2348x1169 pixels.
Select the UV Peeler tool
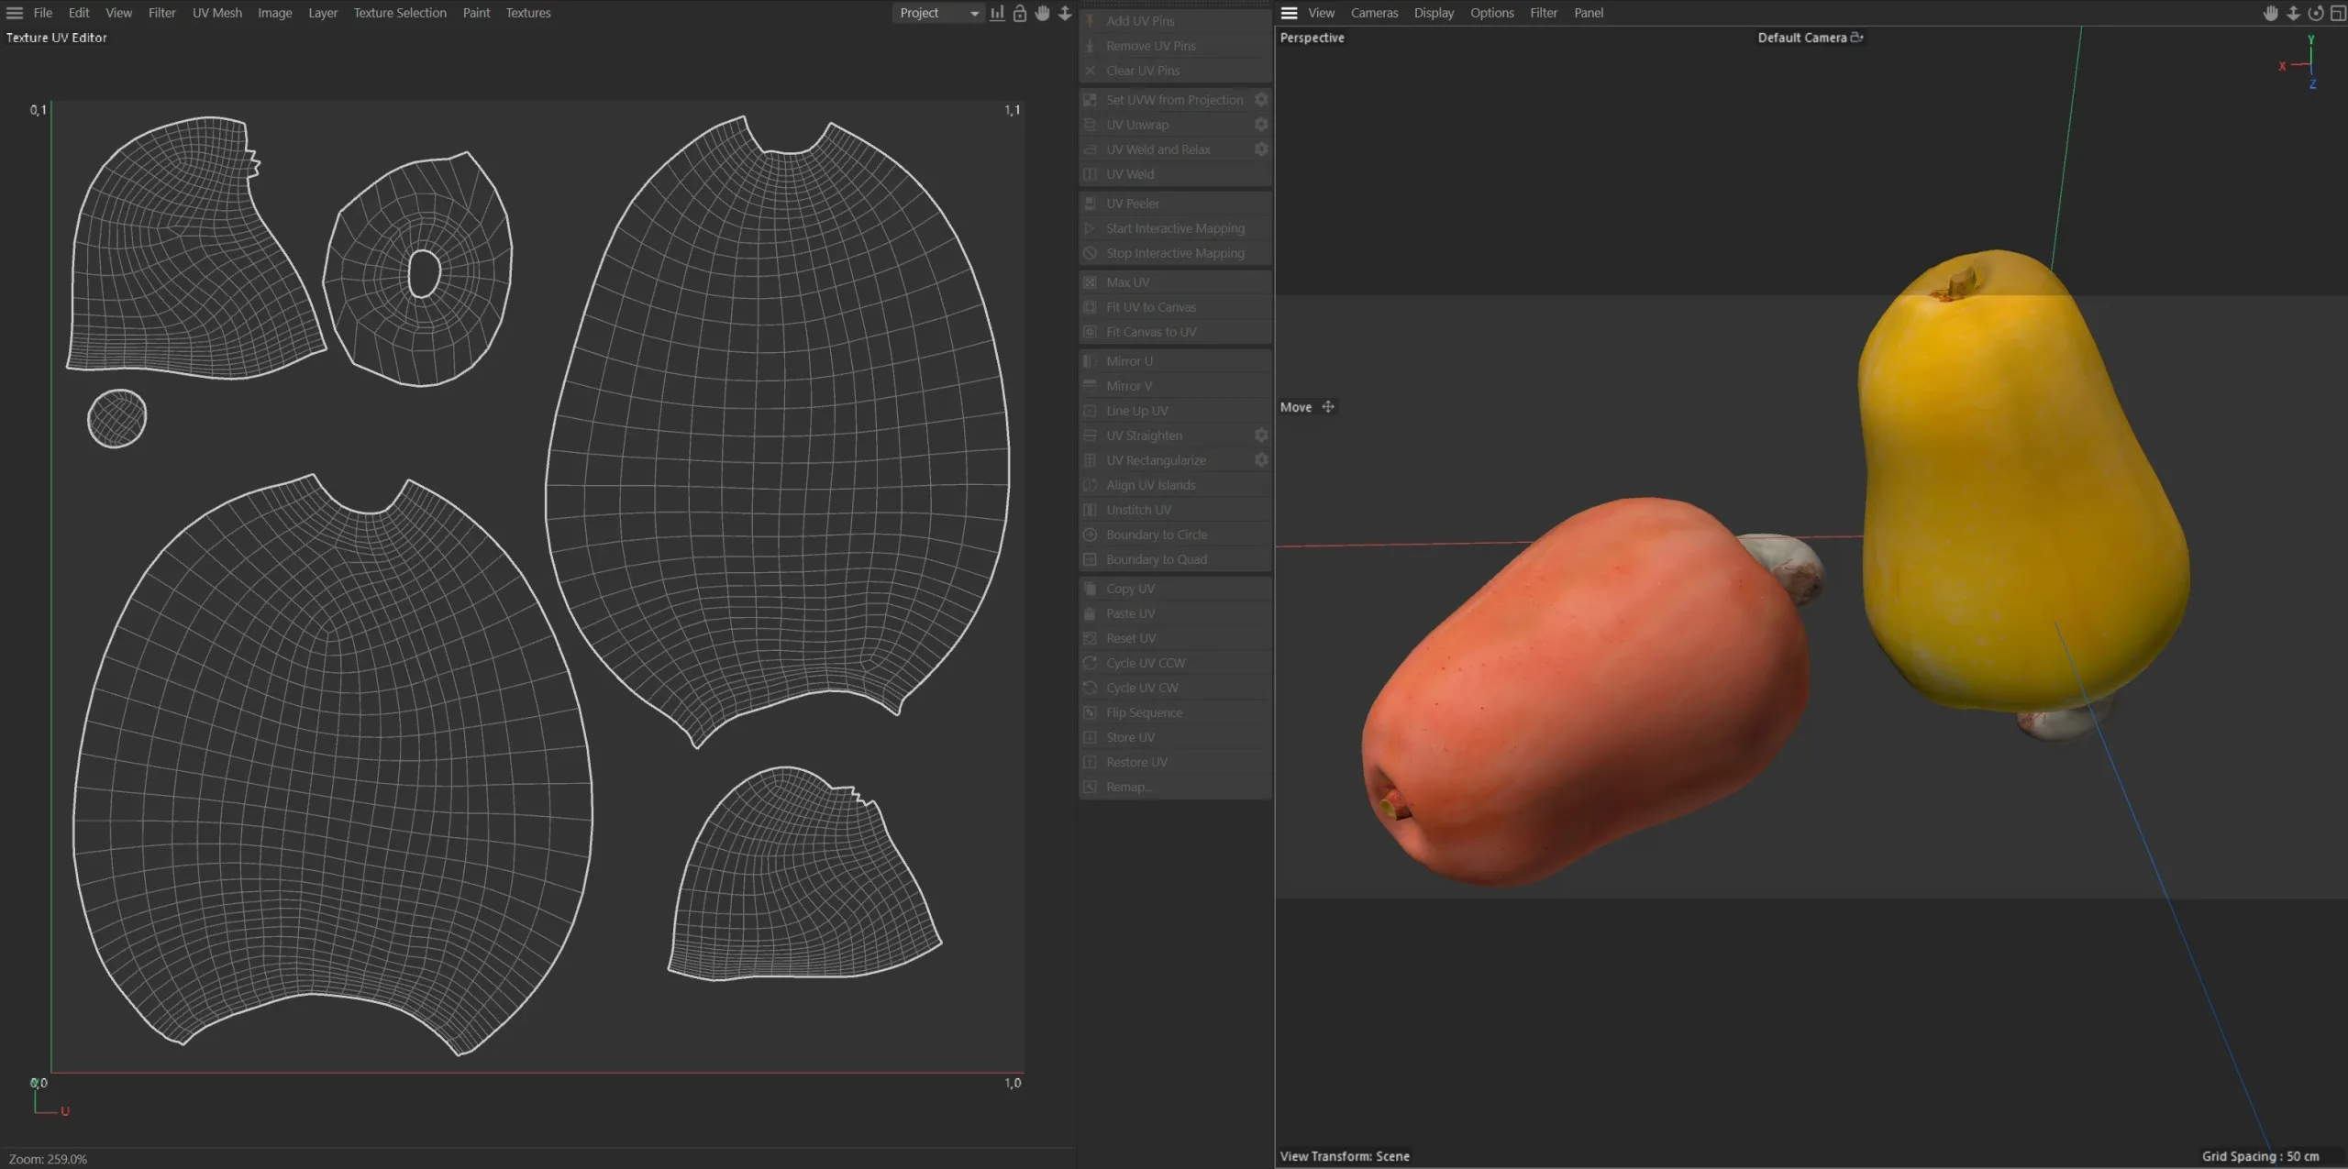click(1131, 203)
